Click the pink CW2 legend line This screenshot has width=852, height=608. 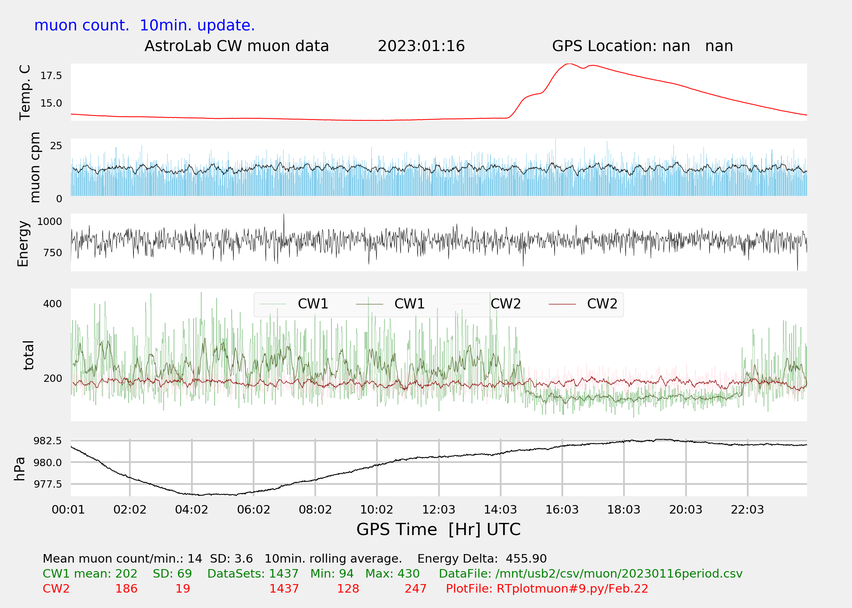tap(466, 304)
